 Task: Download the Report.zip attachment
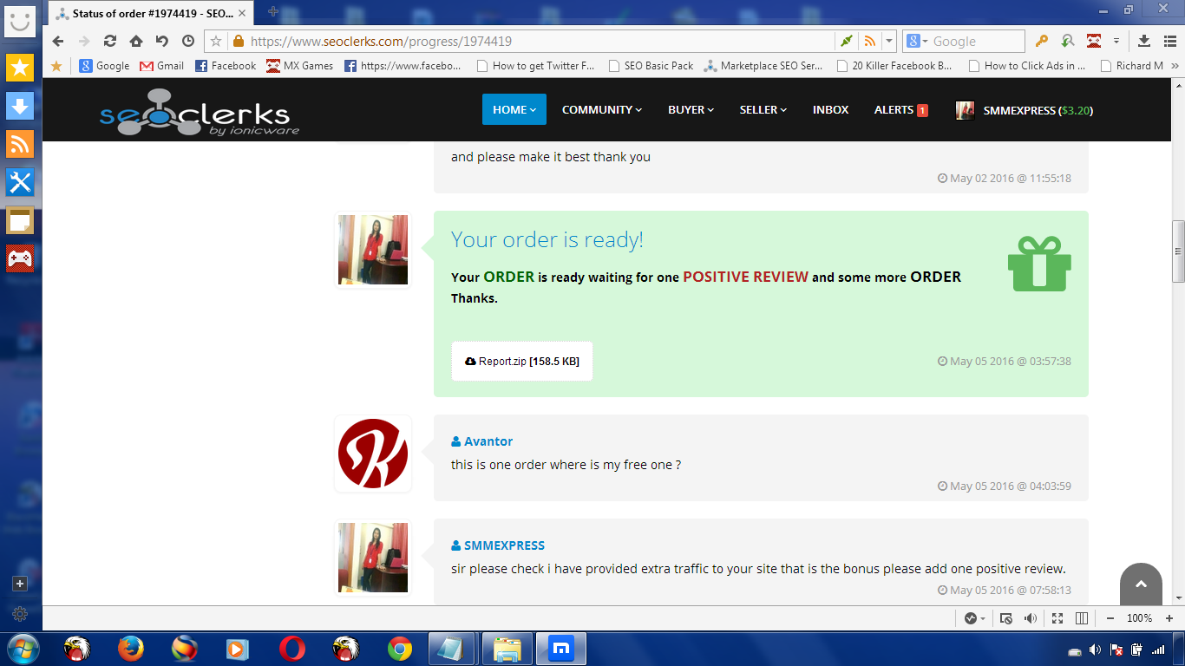pyautogui.click(x=522, y=361)
